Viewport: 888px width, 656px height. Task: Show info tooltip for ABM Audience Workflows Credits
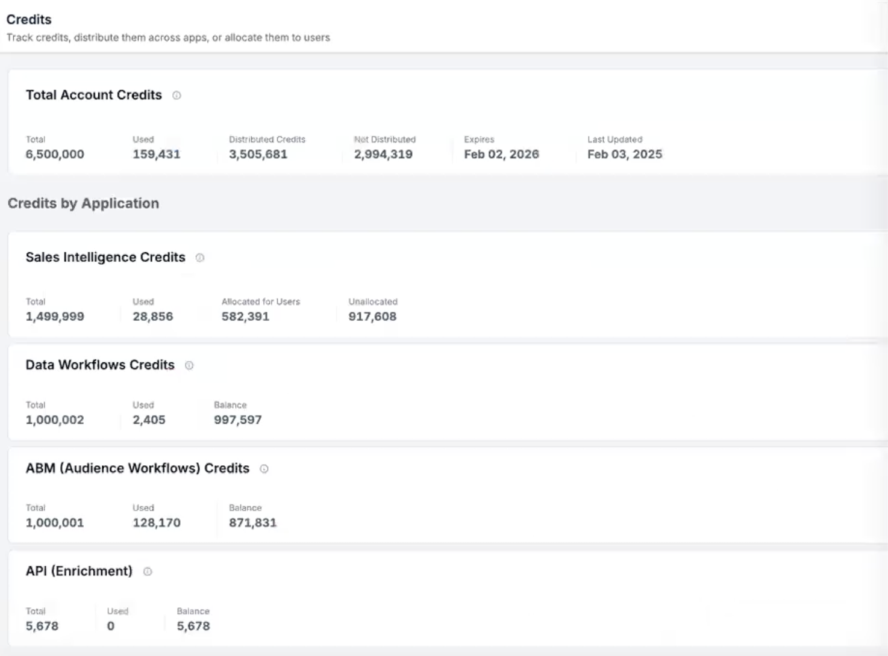(x=264, y=469)
